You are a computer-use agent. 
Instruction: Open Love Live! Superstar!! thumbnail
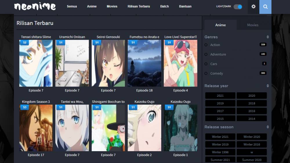tap(180, 63)
